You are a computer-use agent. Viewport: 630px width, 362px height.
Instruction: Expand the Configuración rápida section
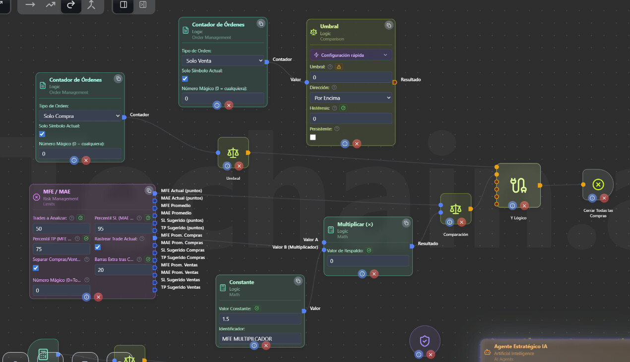click(x=351, y=55)
